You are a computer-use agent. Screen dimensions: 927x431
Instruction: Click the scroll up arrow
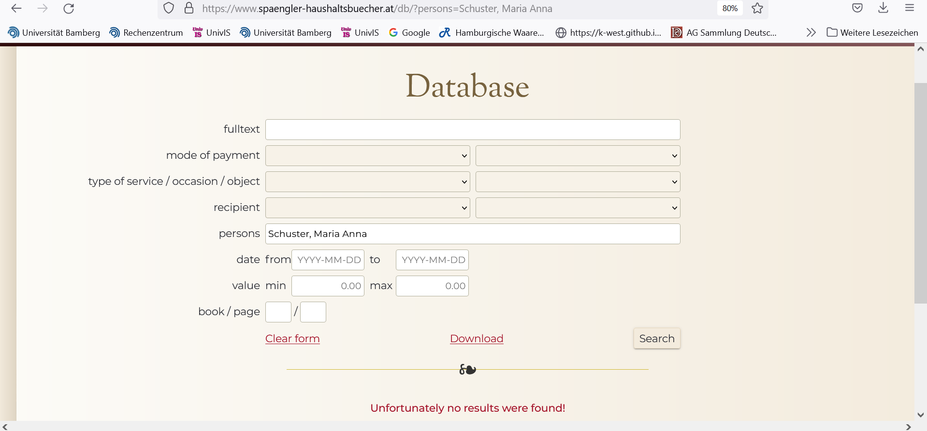pyautogui.click(x=921, y=49)
